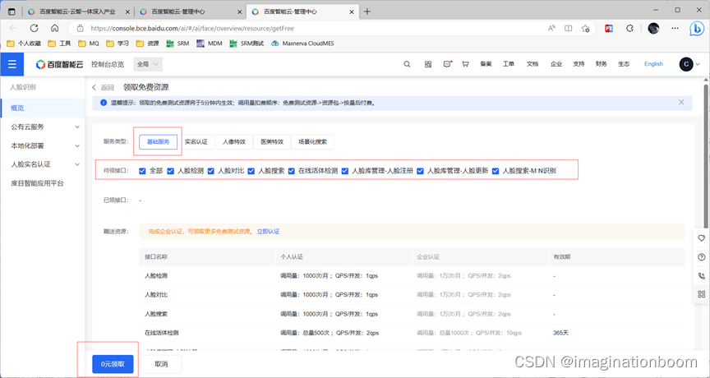This screenshot has height=378, width=710.
Task: Select the 医美特效 service type tab
Action: [272, 141]
